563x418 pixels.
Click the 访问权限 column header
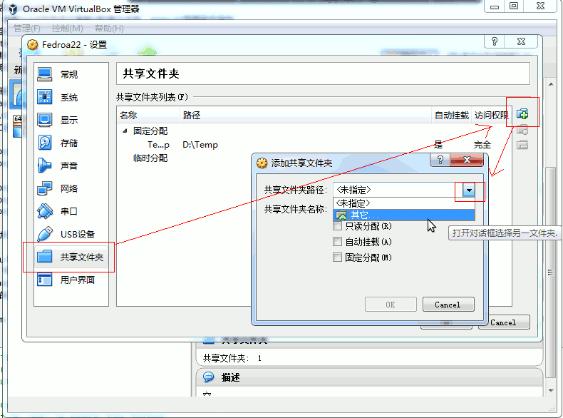pyautogui.click(x=492, y=115)
